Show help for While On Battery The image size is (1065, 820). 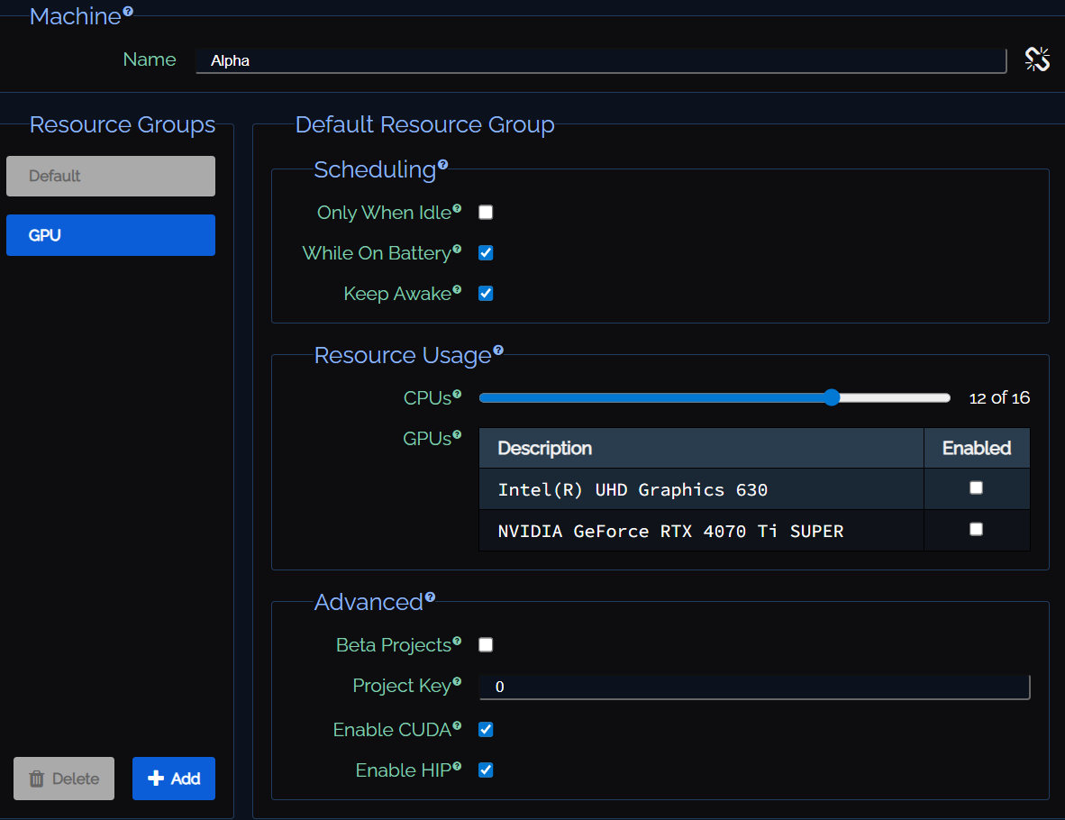[x=457, y=250]
